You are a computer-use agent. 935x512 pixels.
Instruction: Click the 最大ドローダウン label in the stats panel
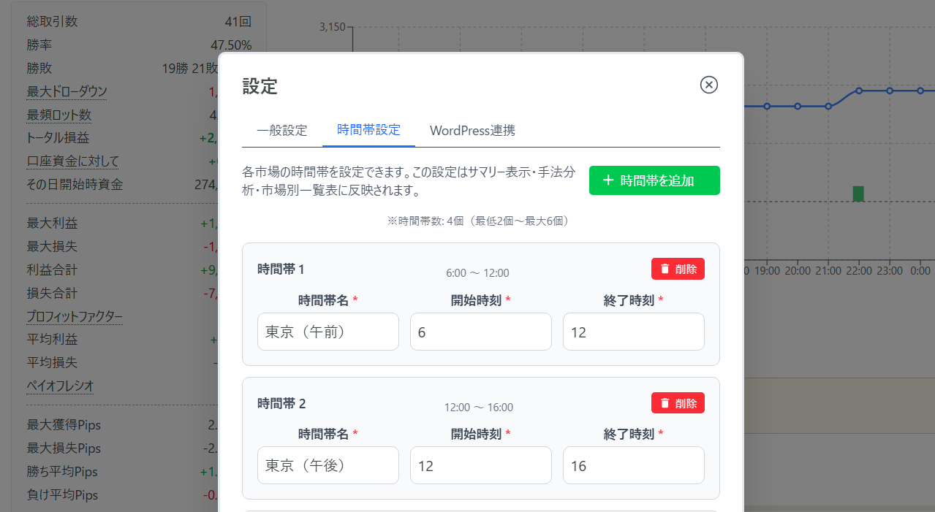click(x=67, y=92)
